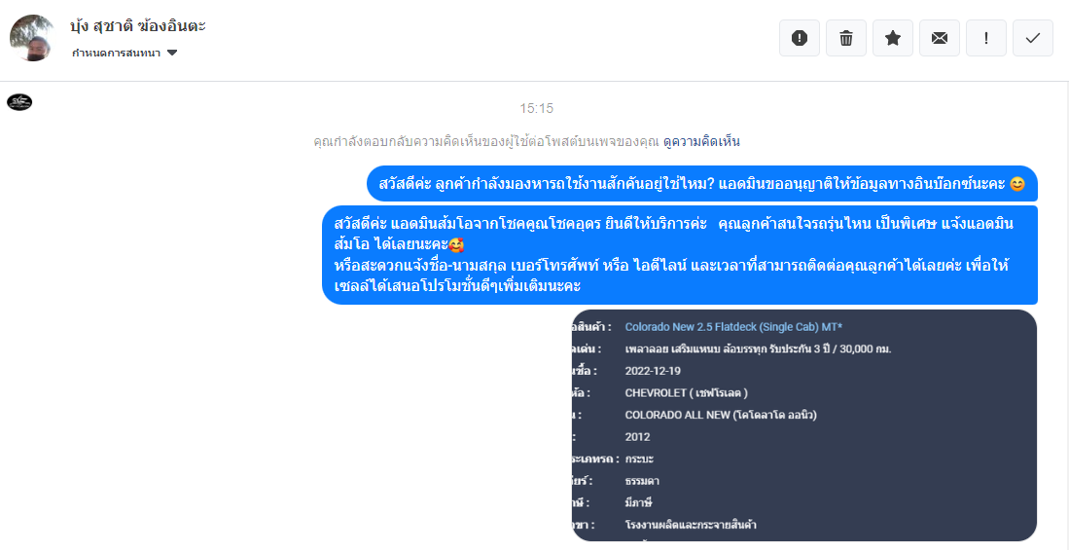
Task: Mark the conversation done with the checkmark
Action: pyautogui.click(x=1033, y=38)
